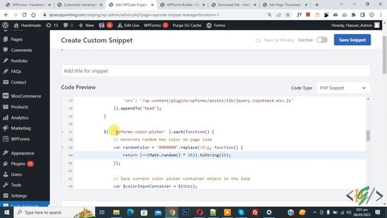This screenshot has height=218, width=387.
Task: Click the Type here to search box
Action: [54, 213]
